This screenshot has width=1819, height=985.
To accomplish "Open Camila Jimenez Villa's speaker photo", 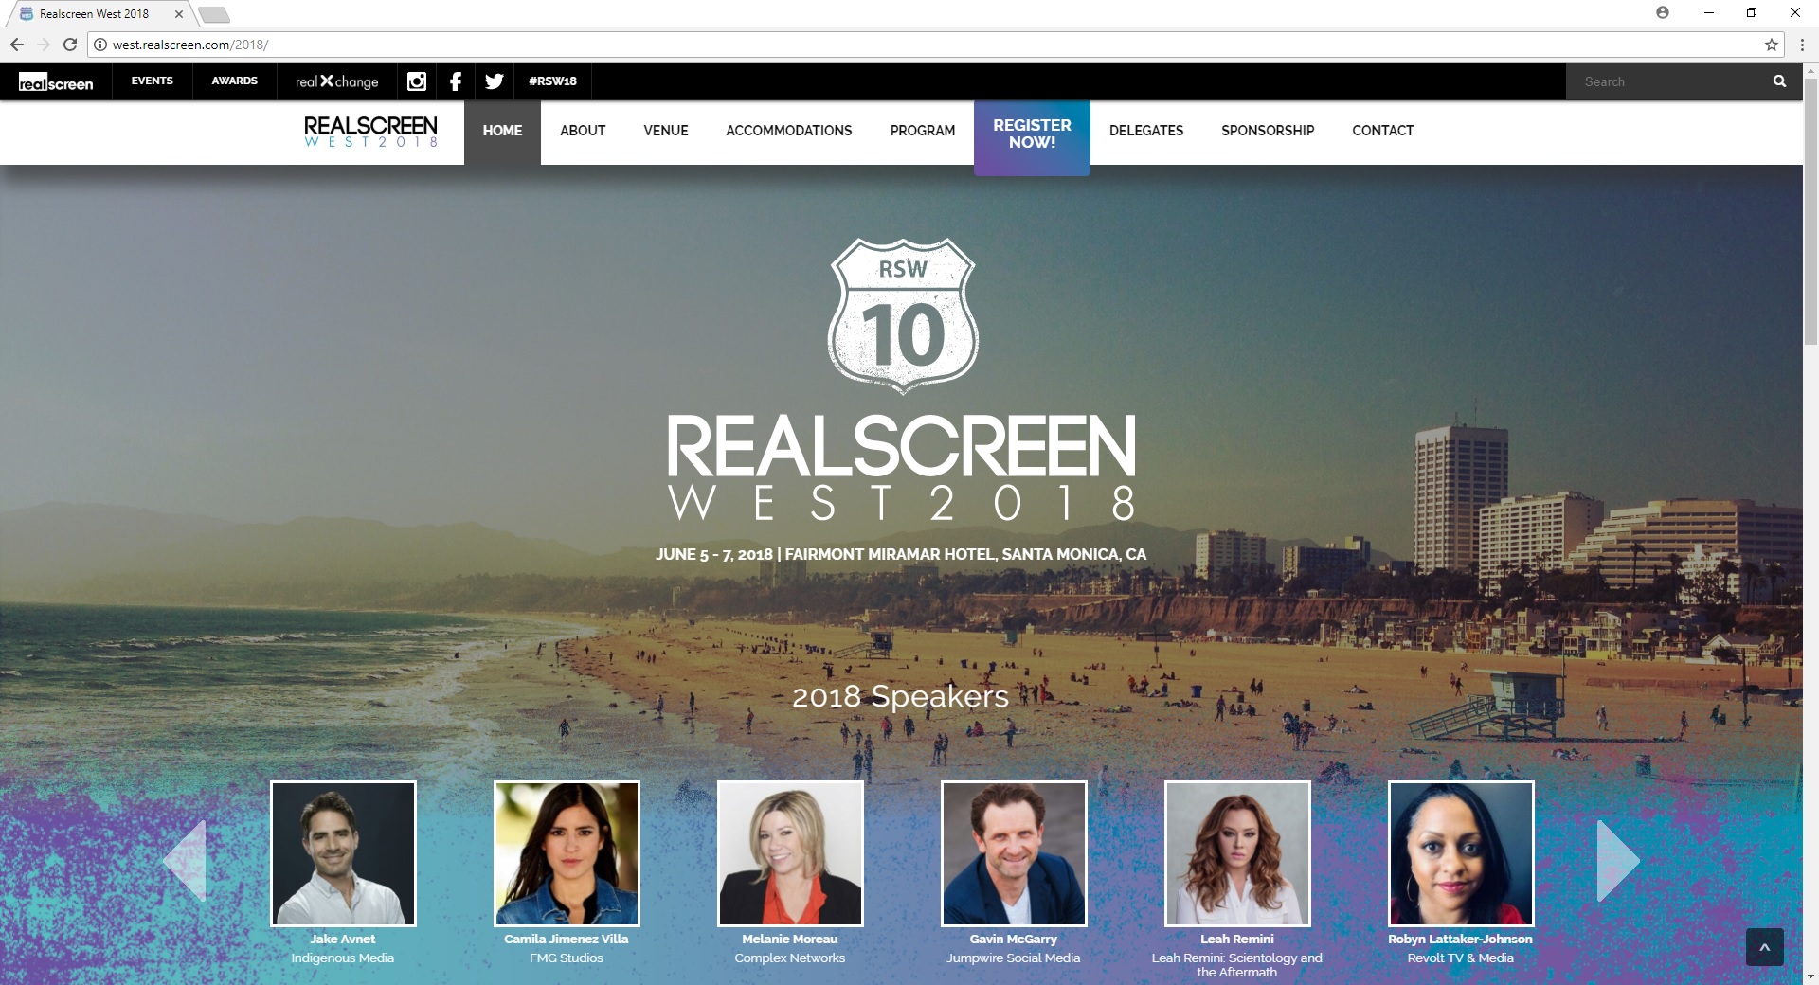I will point(567,853).
